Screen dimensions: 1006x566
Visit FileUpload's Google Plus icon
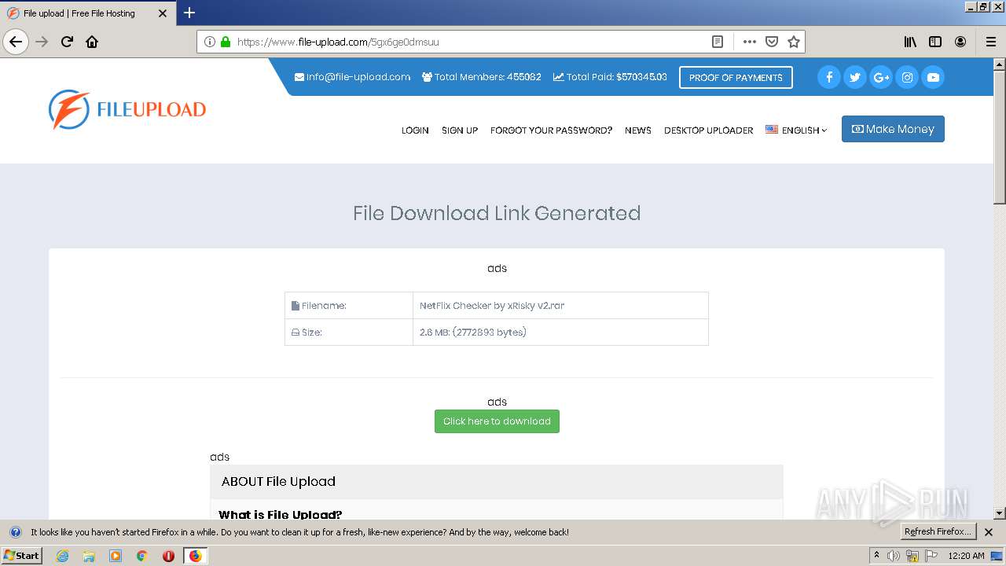click(x=881, y=77)
